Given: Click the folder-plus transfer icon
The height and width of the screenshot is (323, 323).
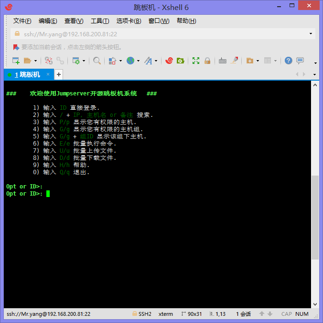Looking at the screenshot, I should [250, 61].
